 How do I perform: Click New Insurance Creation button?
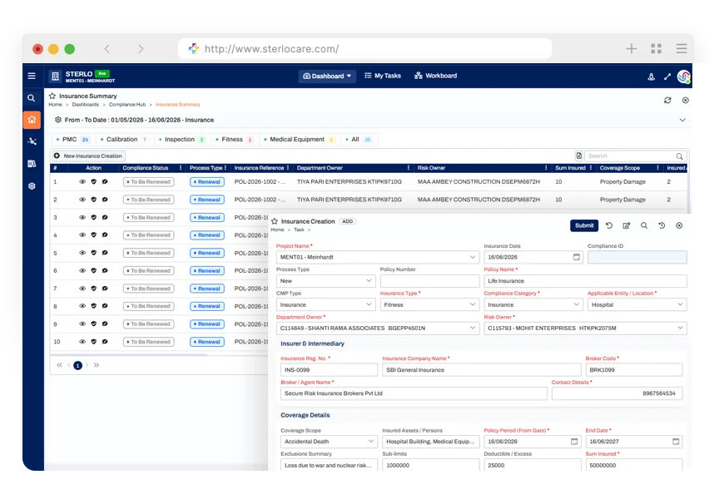point(88,156)
